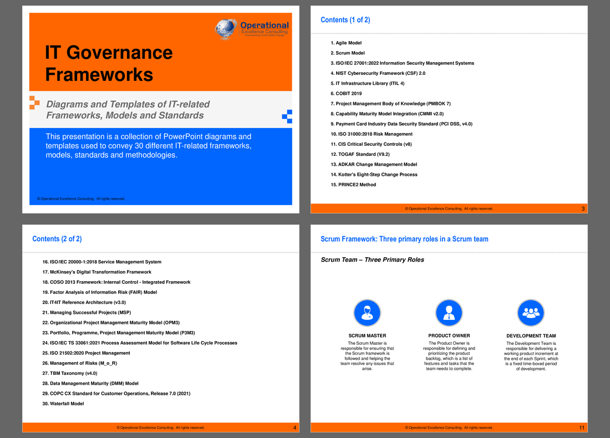This screenshot has height=438, width=610.
Task: Click the CMMI v2.0 contents entry
Action: [x=387, y=114]
